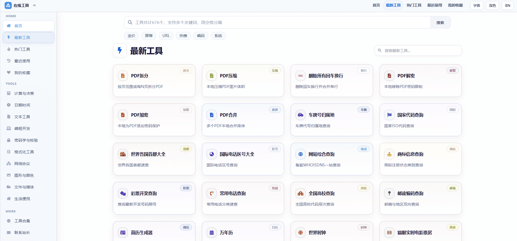Click the PDF压缩 card icon
Image resolution: width=517 pixels, height=241 pixels.
click(x=212, y=76)
